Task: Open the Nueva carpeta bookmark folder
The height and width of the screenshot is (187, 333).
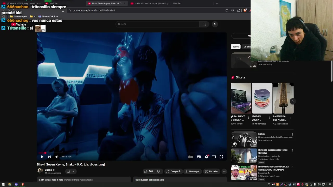Action: click(18, 16)
